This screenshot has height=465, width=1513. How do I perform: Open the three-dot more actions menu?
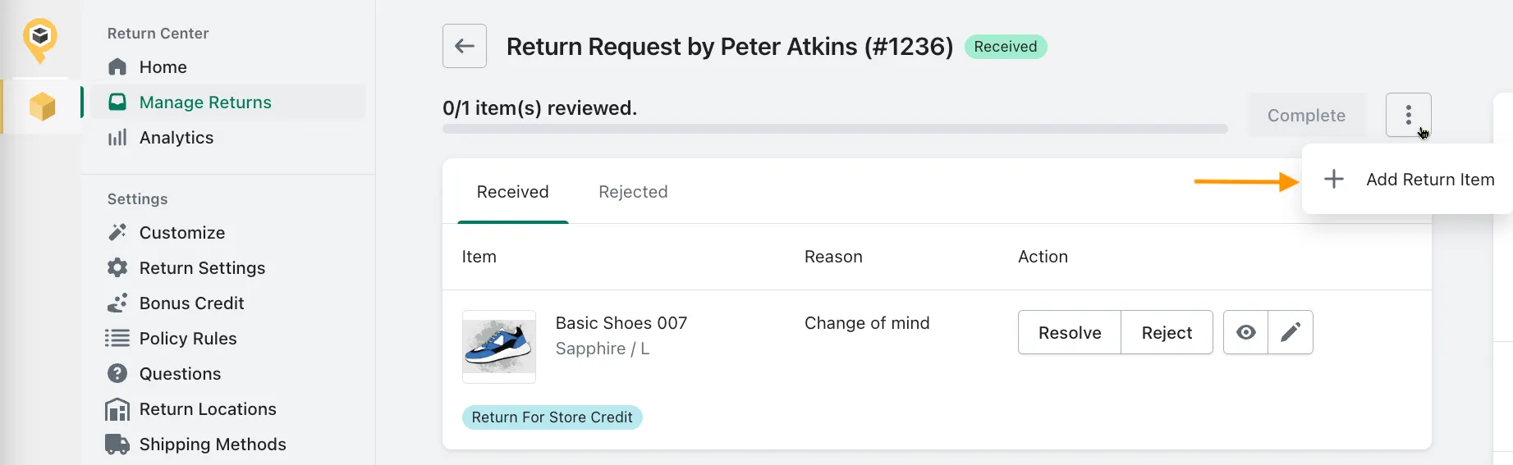pyautogui.click(x=1408, y=115)
